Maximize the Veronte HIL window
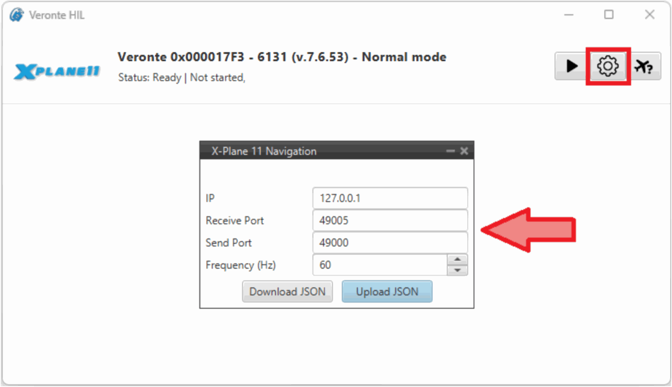 tap(609, 15)
